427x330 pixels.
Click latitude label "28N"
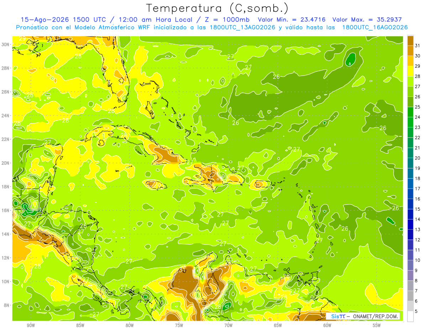[6, 68]
